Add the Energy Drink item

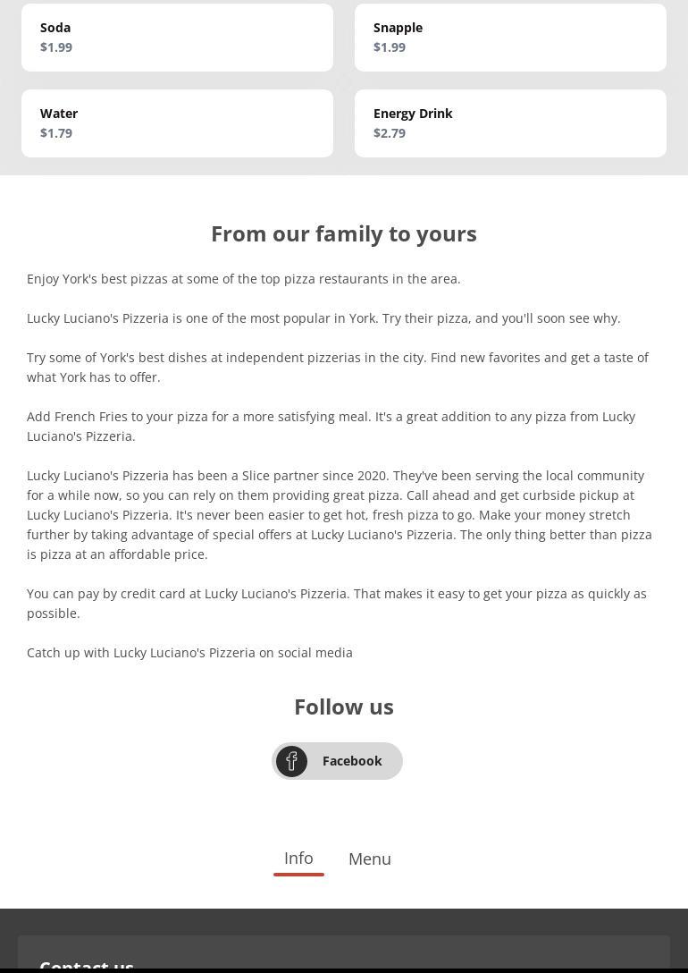tap(510, 123)
